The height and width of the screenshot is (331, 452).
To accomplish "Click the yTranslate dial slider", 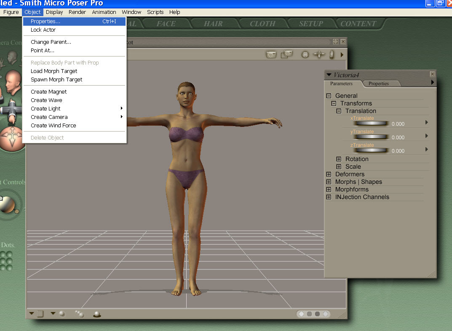I will [370, 137].
